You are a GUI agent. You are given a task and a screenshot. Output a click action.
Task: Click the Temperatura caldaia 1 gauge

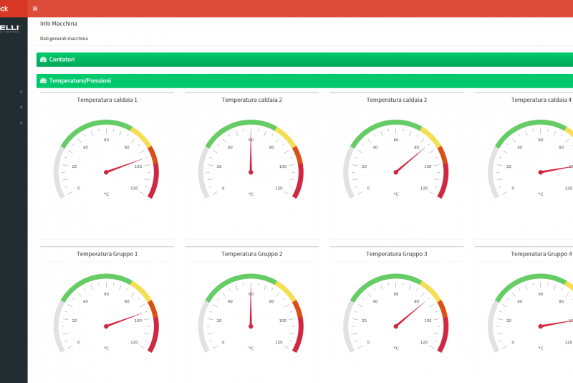tap(106, 159)
